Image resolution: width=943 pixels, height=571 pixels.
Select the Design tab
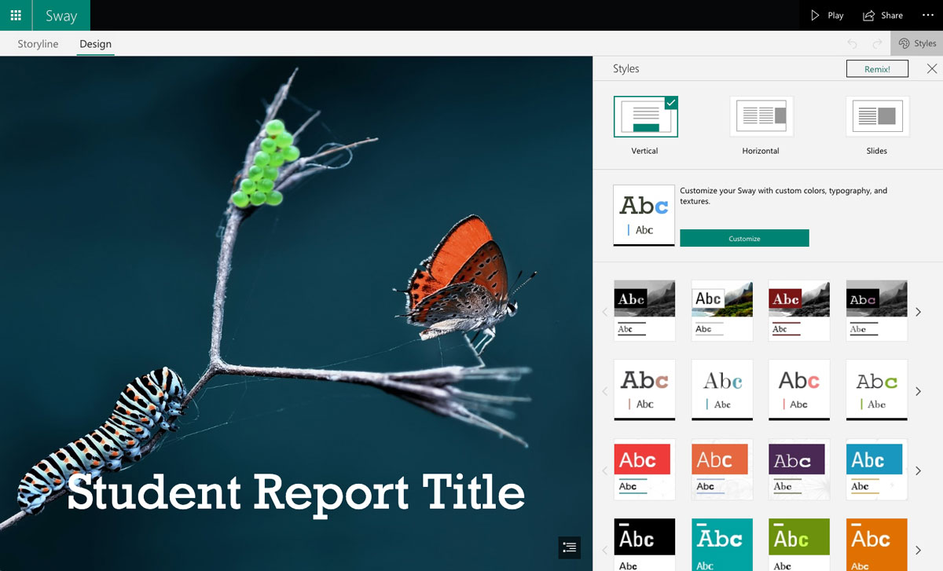click(95, 44)
